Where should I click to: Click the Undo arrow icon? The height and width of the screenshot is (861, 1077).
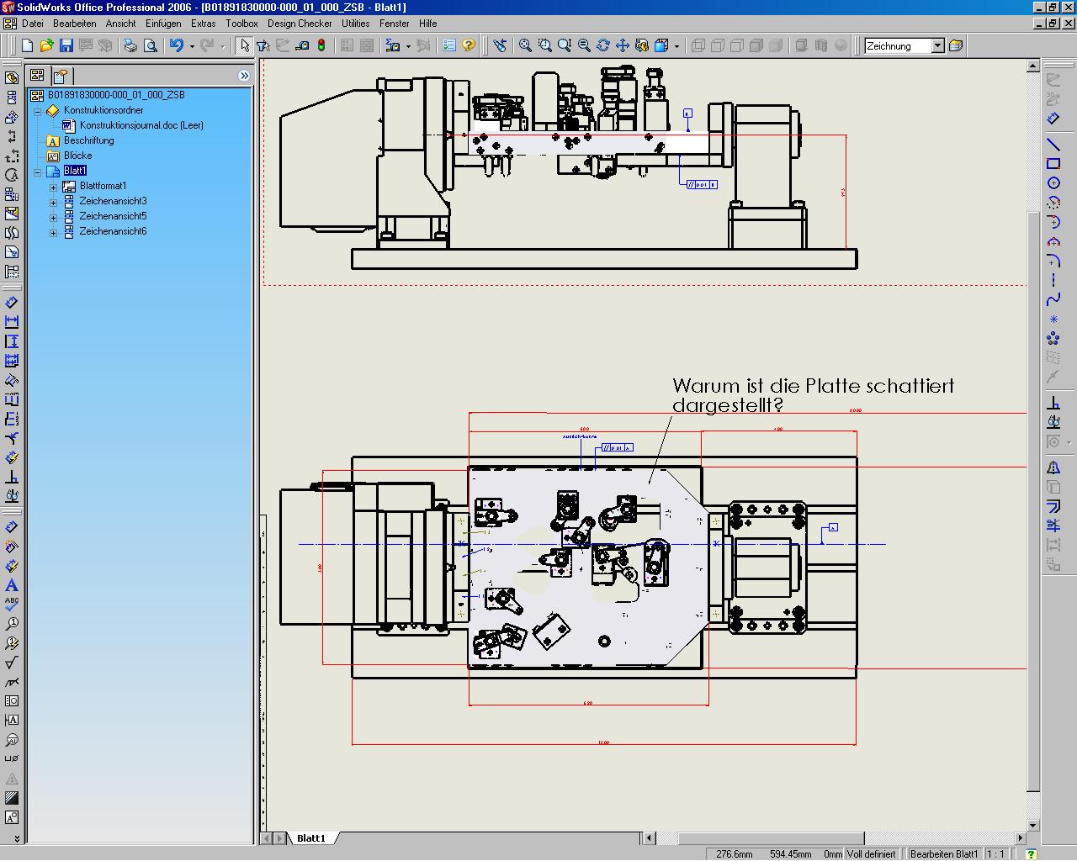pos(176,45)
